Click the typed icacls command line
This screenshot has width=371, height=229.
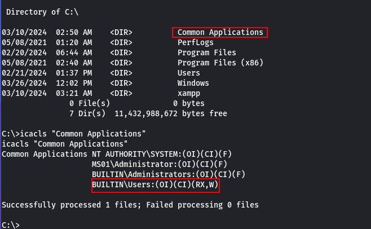(x=74, y=134)
